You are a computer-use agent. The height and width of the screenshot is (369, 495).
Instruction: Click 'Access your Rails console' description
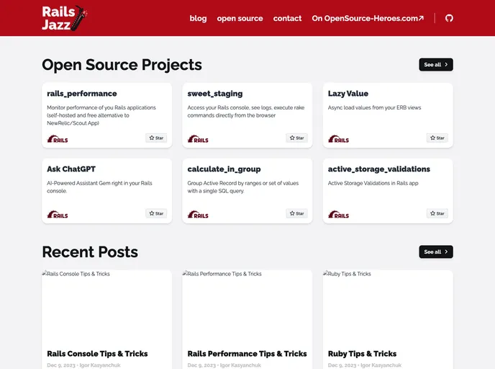pyautogui.click(x=246, y=112)
